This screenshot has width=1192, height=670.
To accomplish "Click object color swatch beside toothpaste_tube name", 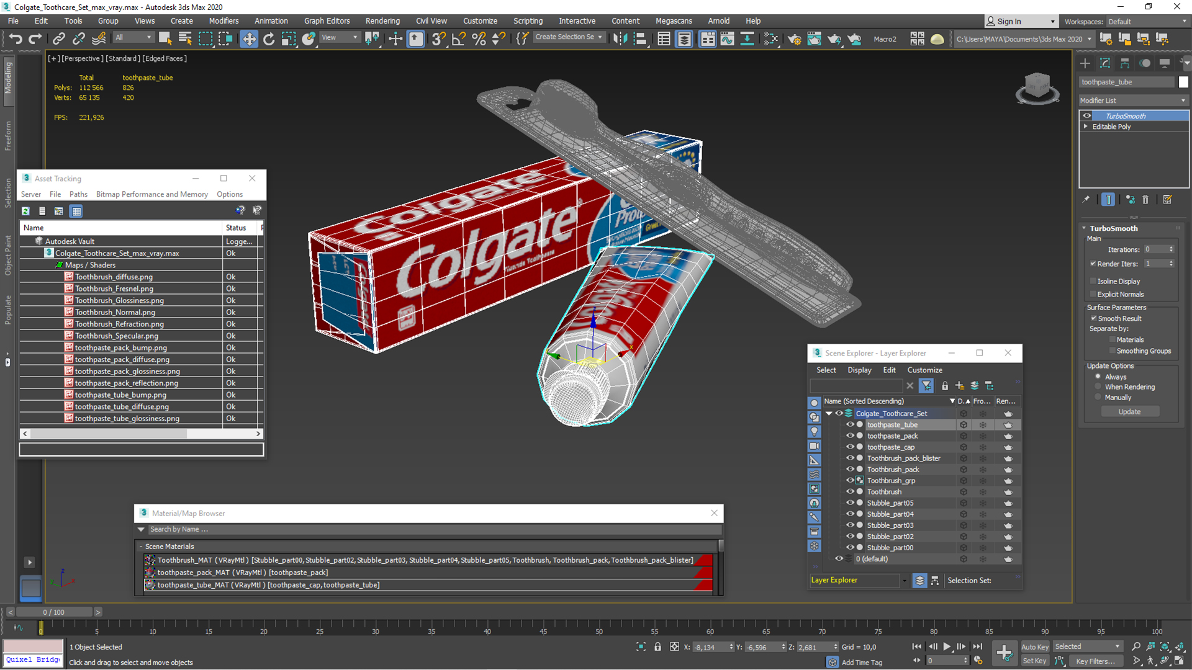I will point(1183,82).
